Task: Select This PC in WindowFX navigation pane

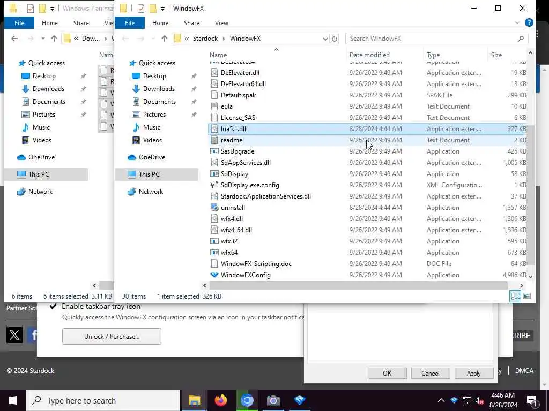Action: pos(156,174)
